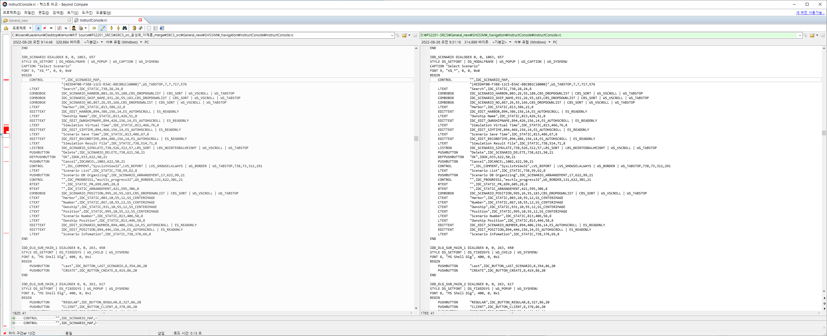The width and height of the screenshot is (827, 336).
Task: Toggle Show All lines filter
Action: (x=38, y=28)
